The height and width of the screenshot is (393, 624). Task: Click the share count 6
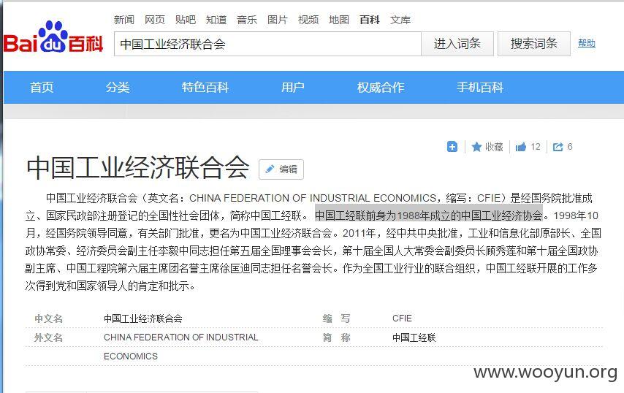(570, 147)
